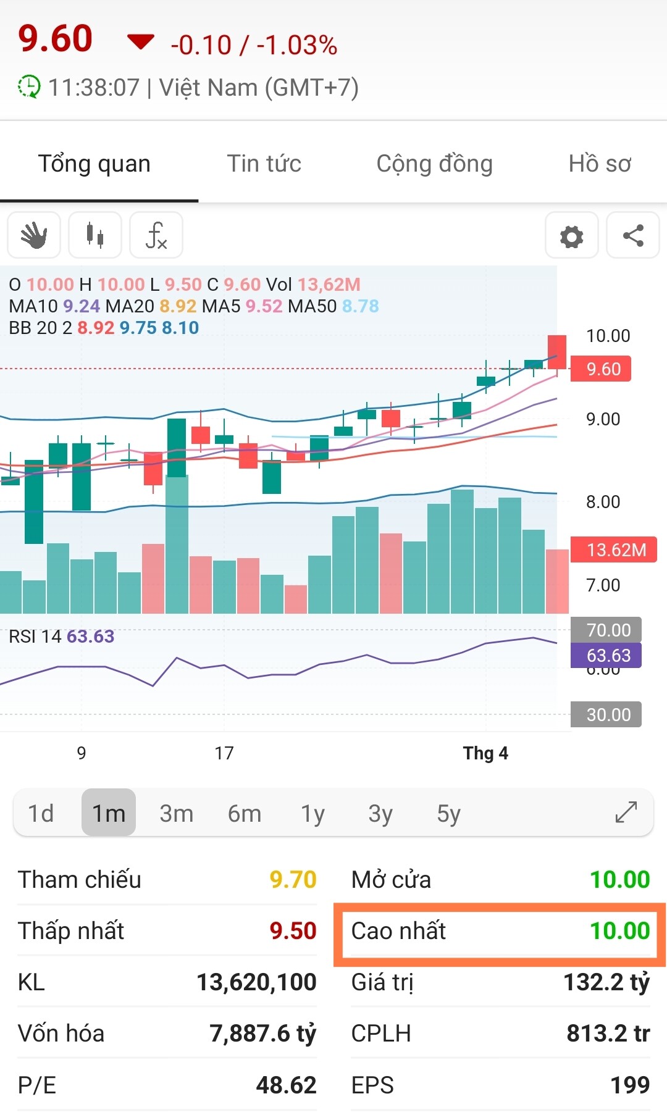Tap the clock icon beside the time
This screenshot has height=1115, width=667.
(28, 87)
